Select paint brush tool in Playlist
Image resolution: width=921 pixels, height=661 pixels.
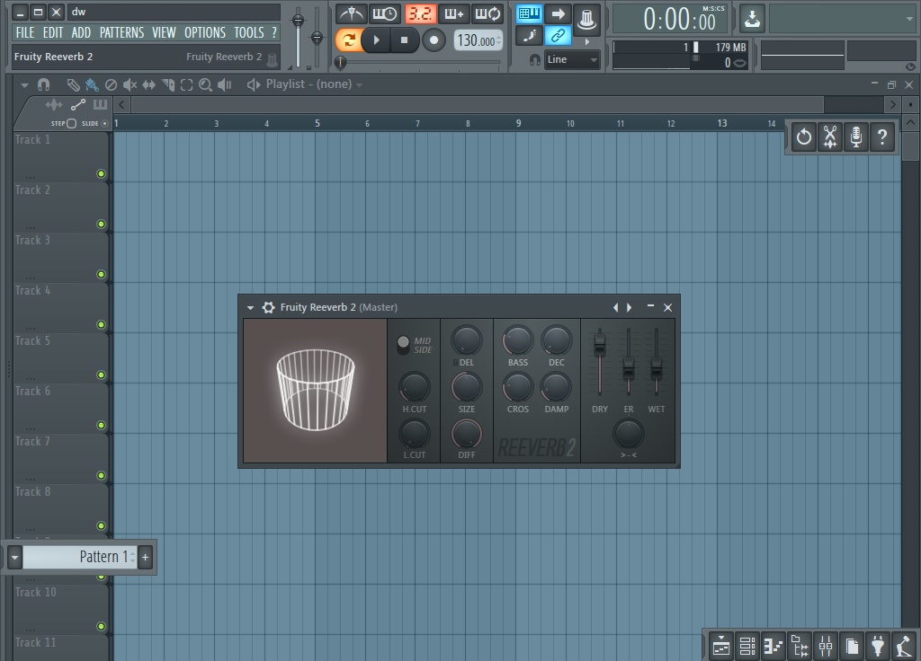[x=92, y=85]
